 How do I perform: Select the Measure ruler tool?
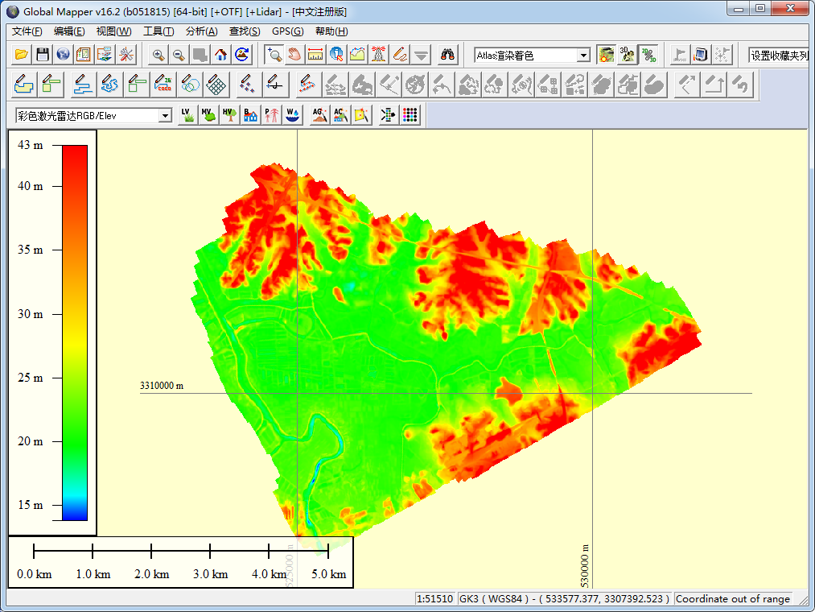click(315, 54)
